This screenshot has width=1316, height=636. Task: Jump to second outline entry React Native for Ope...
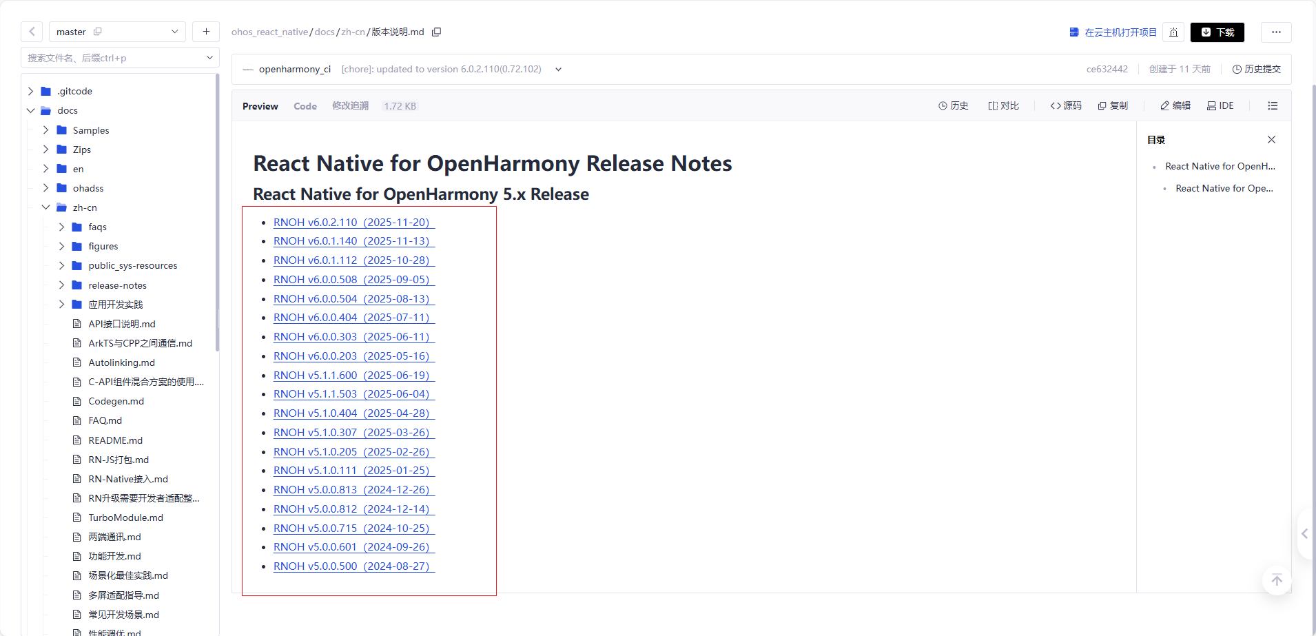pyautogui.click(x=1224, y=188)
